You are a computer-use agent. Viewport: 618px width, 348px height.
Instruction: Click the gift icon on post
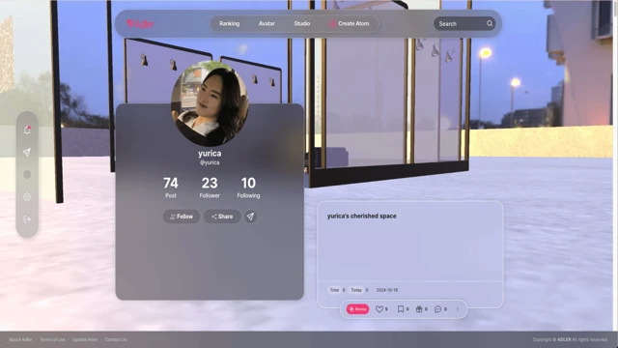(x=419, y=309)
